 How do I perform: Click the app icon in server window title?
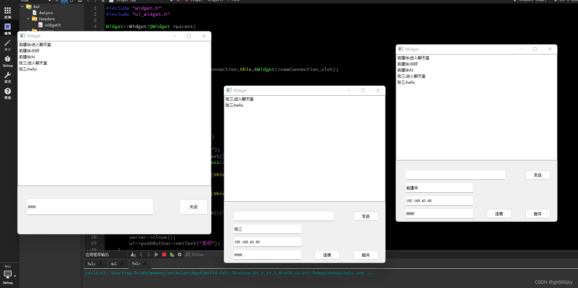coord(23,36)
